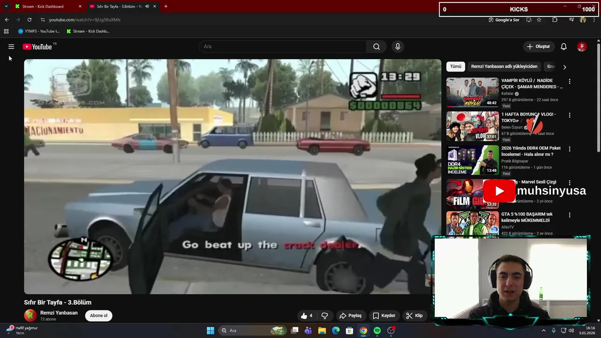601x338 pixels.
Task: Open options for DDR4 OEM Paket video
Action: pos(570,149)
